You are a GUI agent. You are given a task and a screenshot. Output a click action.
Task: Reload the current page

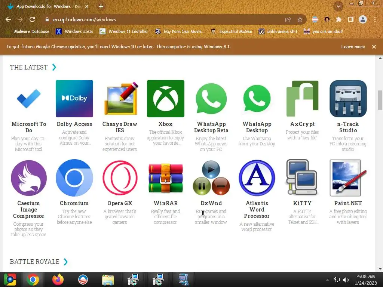(32, 19)
